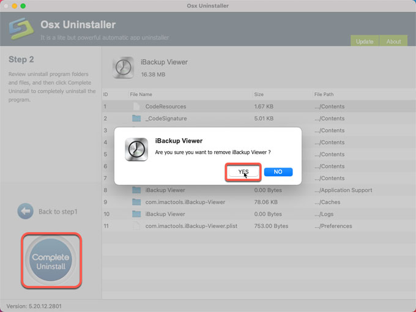
Task: Click the iBackup Viewer name in the row numbered 8
Action: tap(165, 190)
